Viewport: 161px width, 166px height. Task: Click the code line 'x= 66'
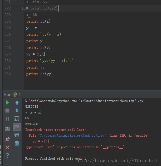pos(32,15)
